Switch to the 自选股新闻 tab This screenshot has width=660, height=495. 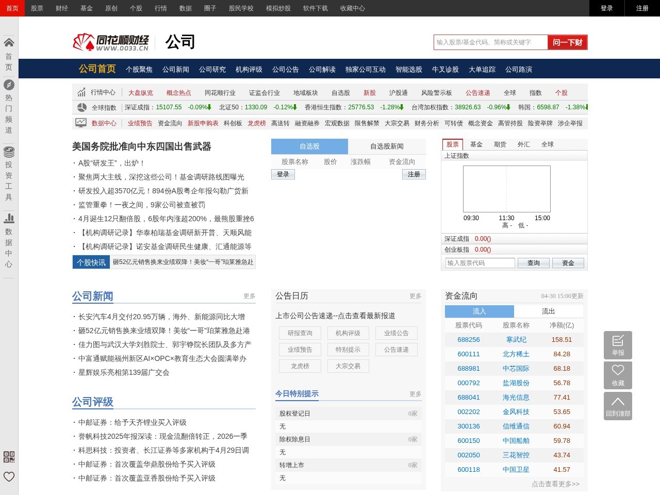[387, 146]
